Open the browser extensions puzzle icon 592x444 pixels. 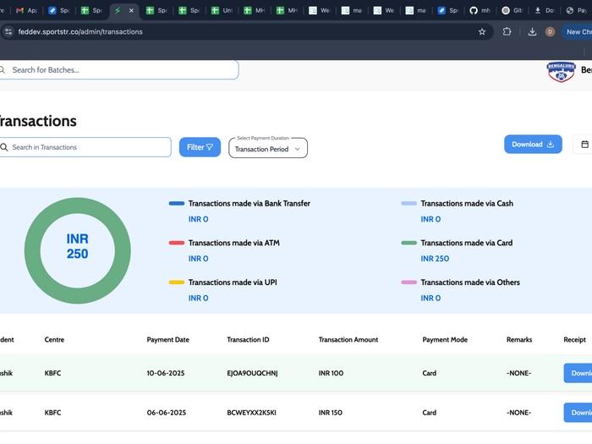coord(507,31)
